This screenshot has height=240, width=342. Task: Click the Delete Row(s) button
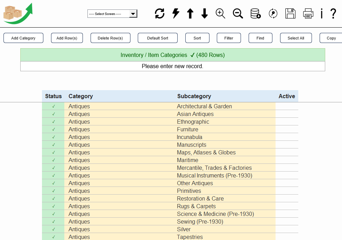[110, 38]
